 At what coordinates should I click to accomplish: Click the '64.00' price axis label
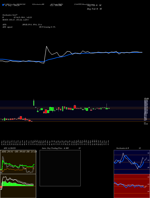(x=146, y=124)
